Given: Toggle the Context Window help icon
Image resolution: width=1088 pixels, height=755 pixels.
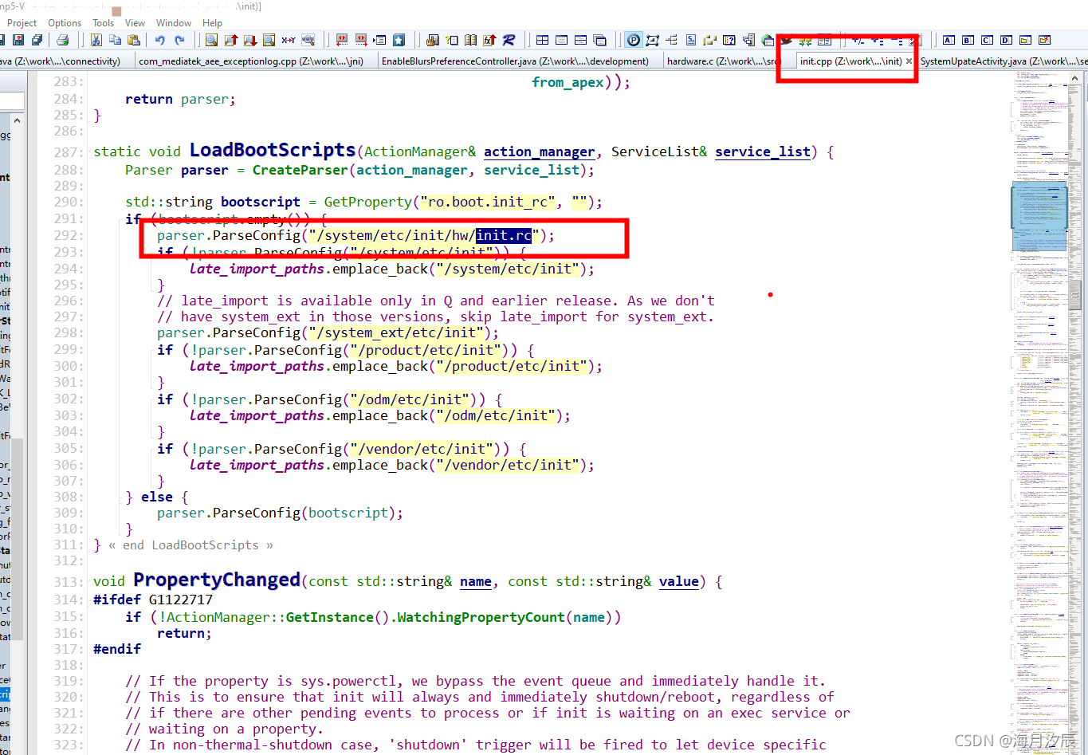Looking at the screenshot, I should point(729,40).
